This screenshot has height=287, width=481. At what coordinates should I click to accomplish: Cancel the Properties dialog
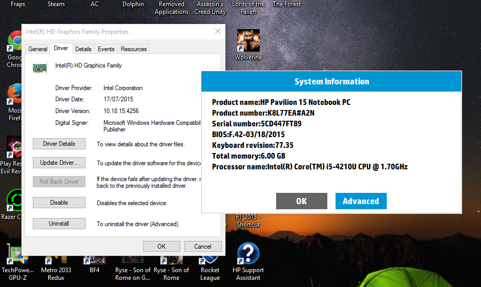tap(203, 246)
